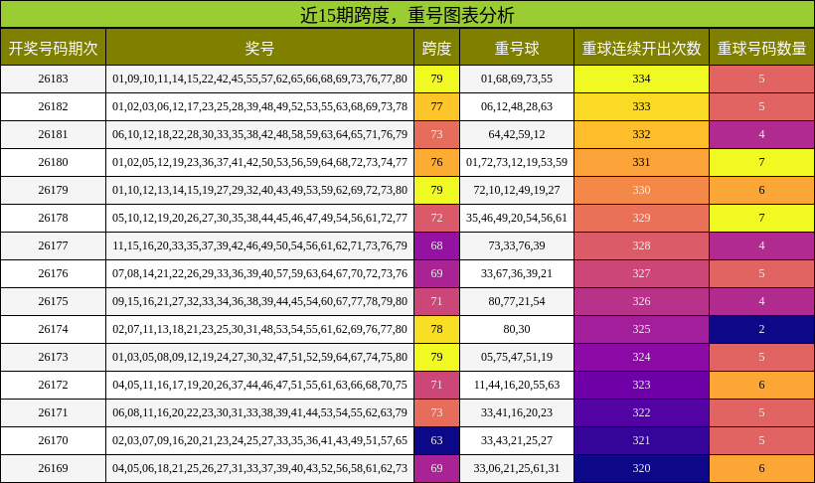Click the dark blue cell showing 320

pos(641,468)
